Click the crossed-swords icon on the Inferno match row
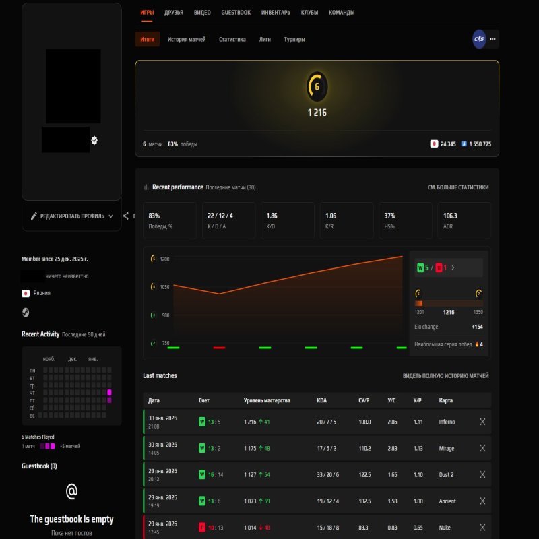The image size is (539, 539). (x=482, y=422)
